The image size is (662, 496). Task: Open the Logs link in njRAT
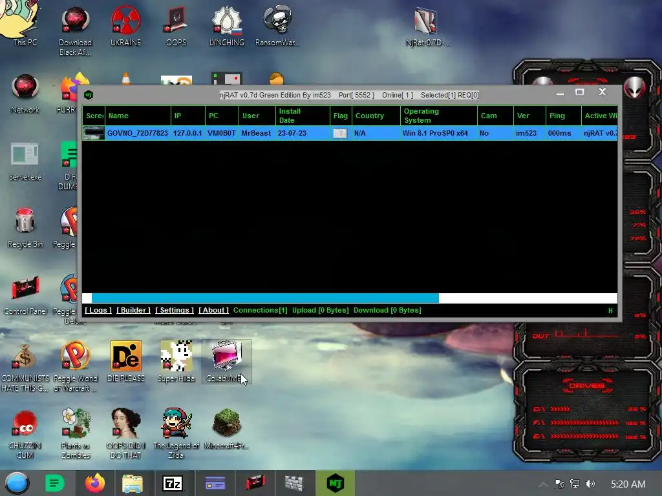tap(98, 310)
